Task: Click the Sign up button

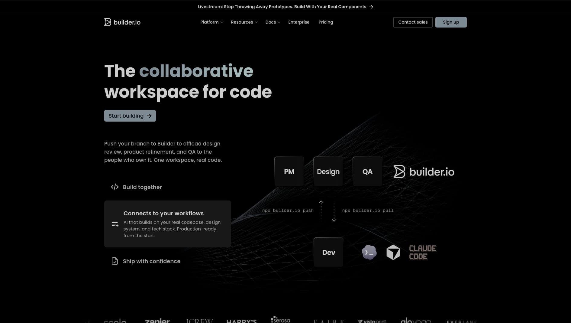Action: [x=451, y=22]
